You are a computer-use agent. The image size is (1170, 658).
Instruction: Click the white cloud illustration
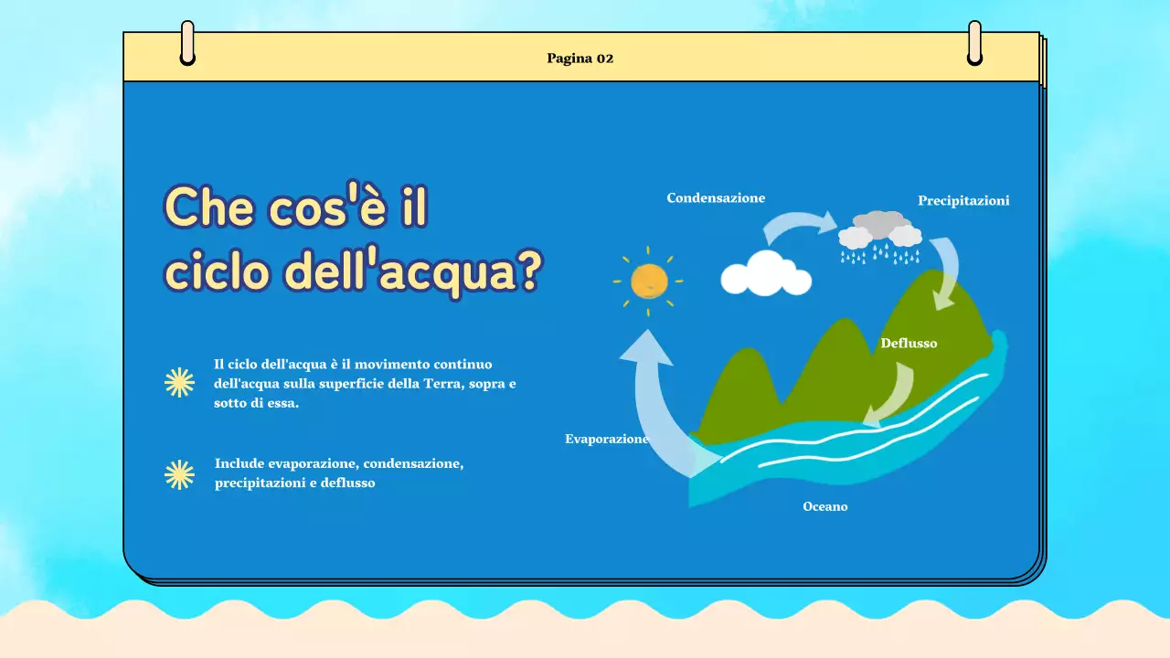pyautogui.click(x=766, y=273)
